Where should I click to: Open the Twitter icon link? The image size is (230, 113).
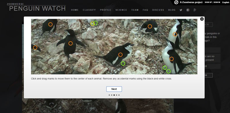point(181,10)
